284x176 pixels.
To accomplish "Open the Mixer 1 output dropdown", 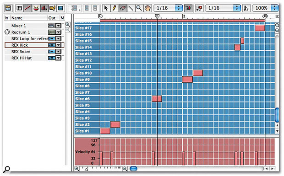I will coord(58,26).
